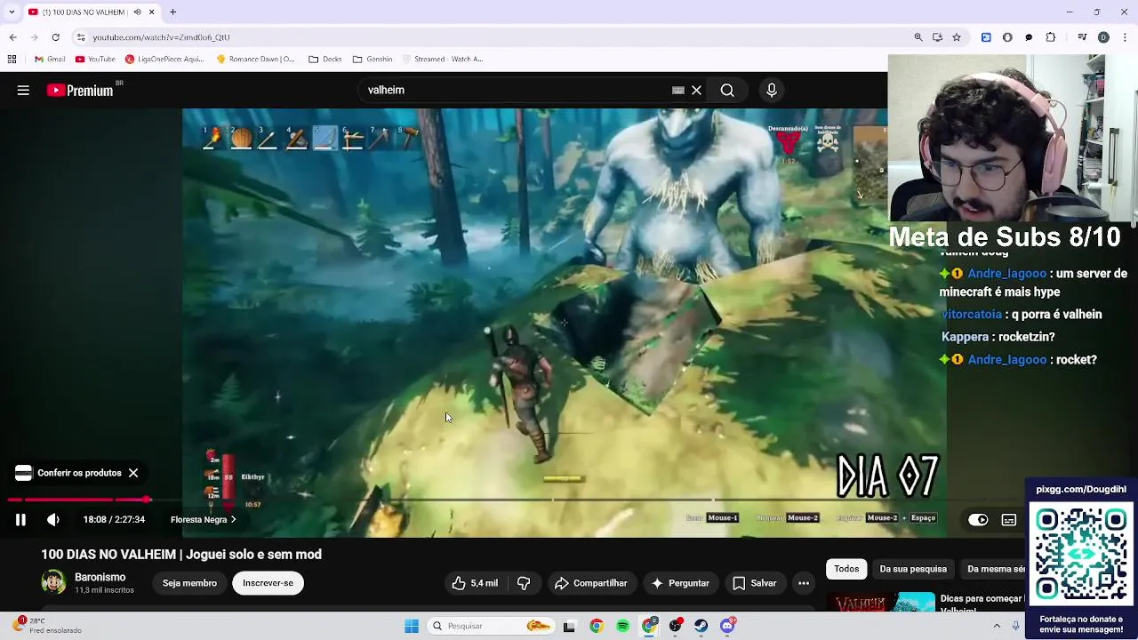The height and width of the screenshot is (640, 1138).
Task: Click the Perguntar button
Action: (x=680, y=583)
